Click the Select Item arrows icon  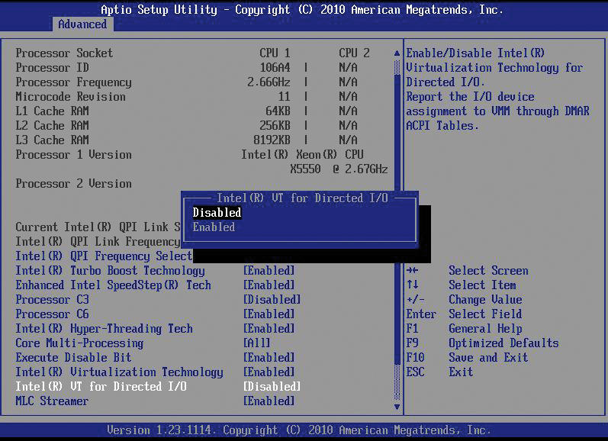pos(412,285)
